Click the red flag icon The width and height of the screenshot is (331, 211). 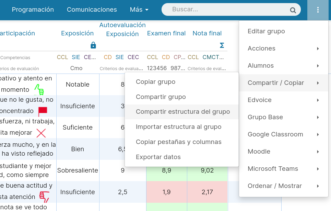coord(43,112)
